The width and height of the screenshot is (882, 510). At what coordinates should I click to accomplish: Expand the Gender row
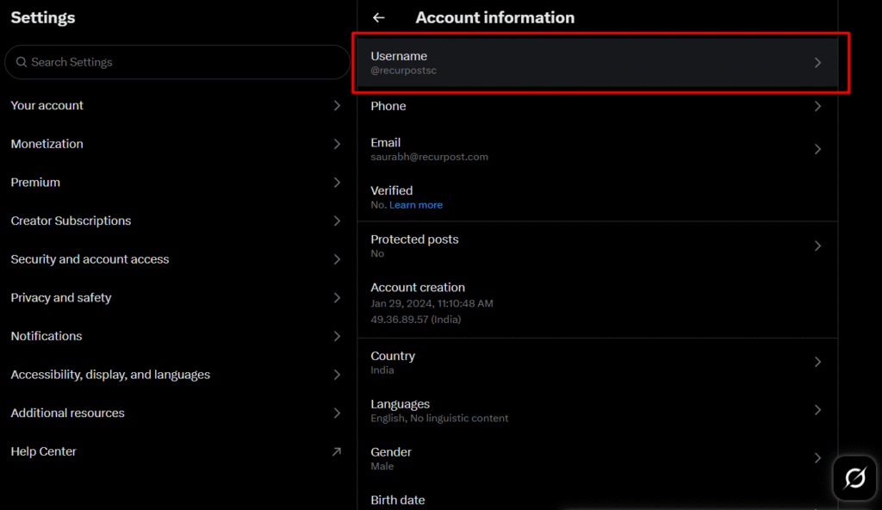[x=598, y=457]
